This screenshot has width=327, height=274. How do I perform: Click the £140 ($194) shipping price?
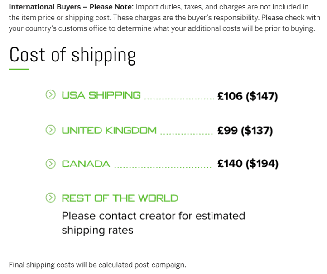pyautogui.click(x=248, y=164)
